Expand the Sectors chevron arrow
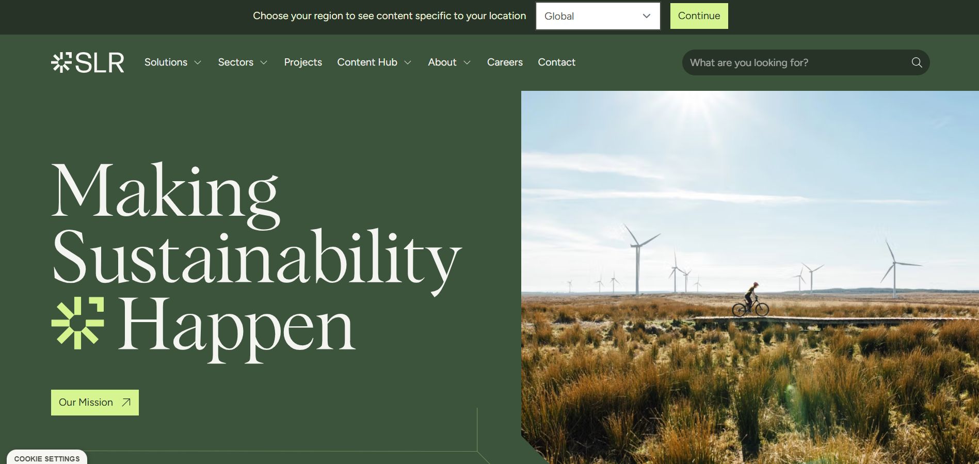Image resolution: width=979 pixels, height=464 pixels. 264,62
